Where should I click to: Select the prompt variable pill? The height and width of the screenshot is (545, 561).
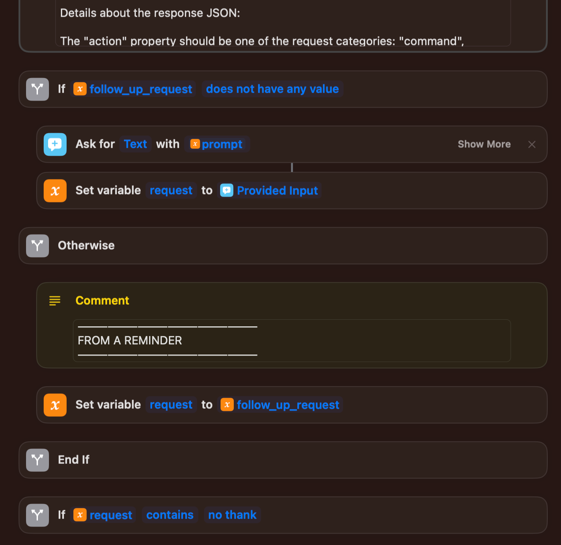[x=217, y=144]
